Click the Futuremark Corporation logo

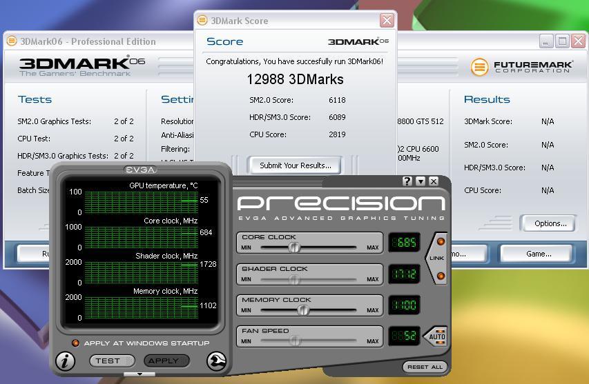522,67
